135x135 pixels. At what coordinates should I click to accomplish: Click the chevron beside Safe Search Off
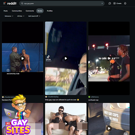(40, 16)
